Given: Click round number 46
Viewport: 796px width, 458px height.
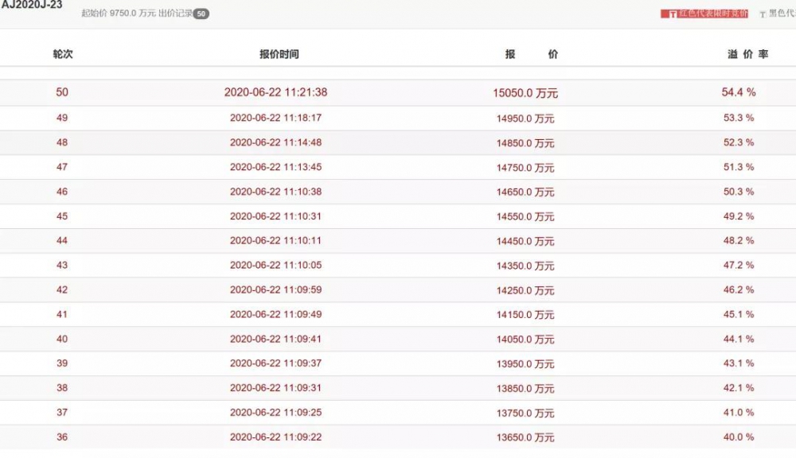Looking at the screenshot, I should 62,192.
